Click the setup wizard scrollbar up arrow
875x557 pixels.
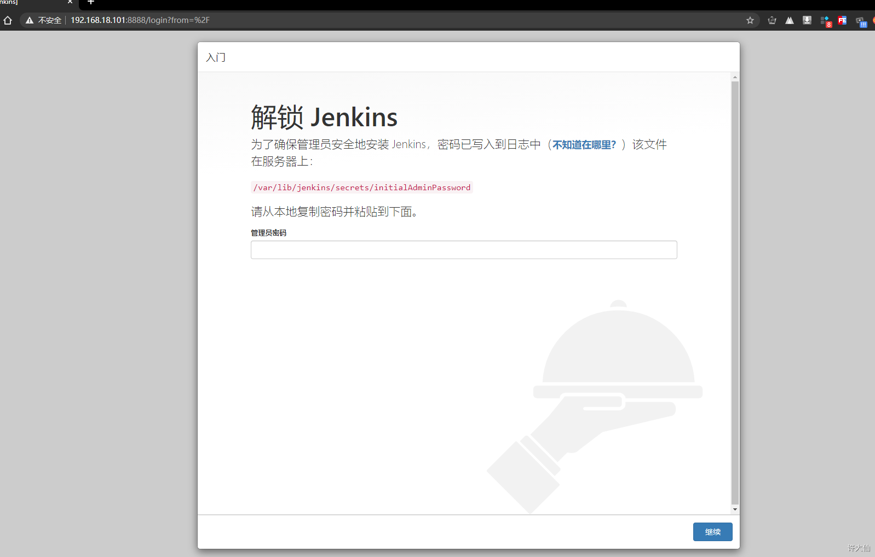click(735, 77)
